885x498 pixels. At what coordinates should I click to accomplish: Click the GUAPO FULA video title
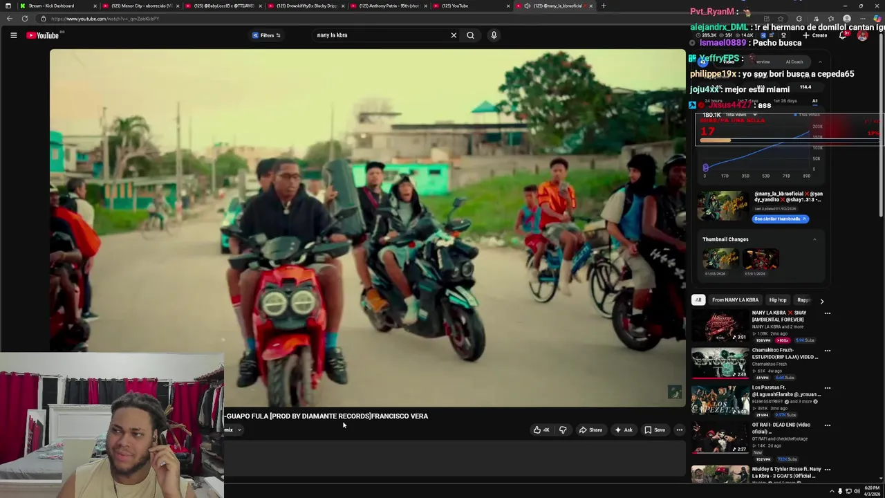pyautogui.click(x=328, y=416)
